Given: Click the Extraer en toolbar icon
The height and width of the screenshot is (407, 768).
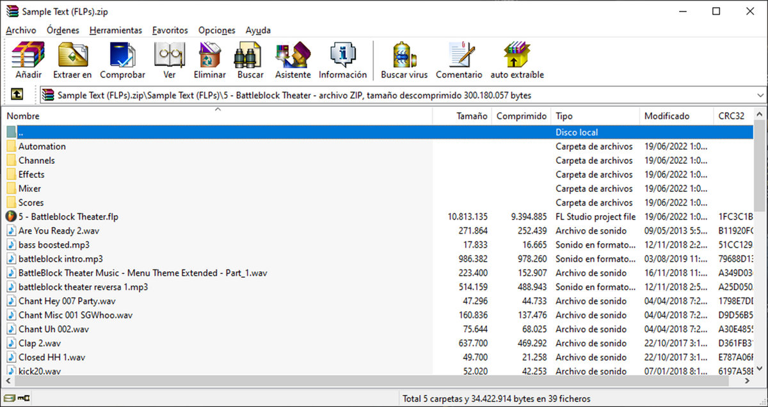Looking at the screenshot, I should [72, 60].
